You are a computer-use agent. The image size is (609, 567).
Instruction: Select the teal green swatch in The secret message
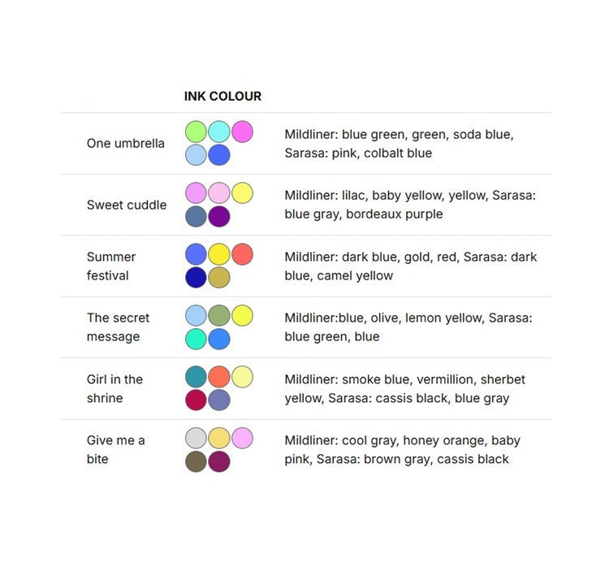(x=196, y=339)
